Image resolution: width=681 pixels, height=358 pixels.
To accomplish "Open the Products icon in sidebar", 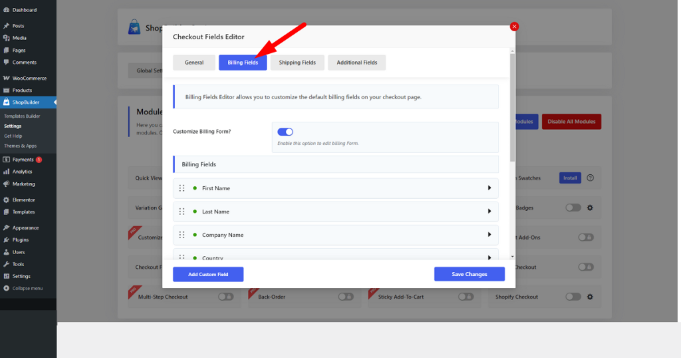I will click(x=6, y=90).
